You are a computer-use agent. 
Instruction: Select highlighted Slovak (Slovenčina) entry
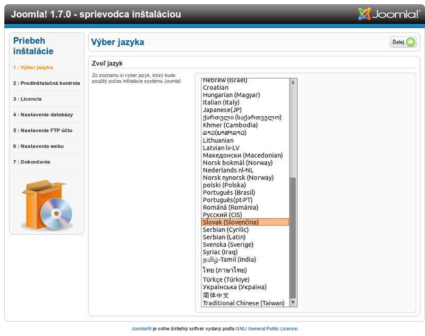(x=245, y=222)
